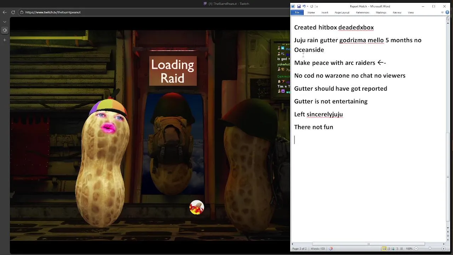Switch to Web Layout view
The width and height of the screenshot is (453, 255).
pyautogui.click(x=393, y=249)
